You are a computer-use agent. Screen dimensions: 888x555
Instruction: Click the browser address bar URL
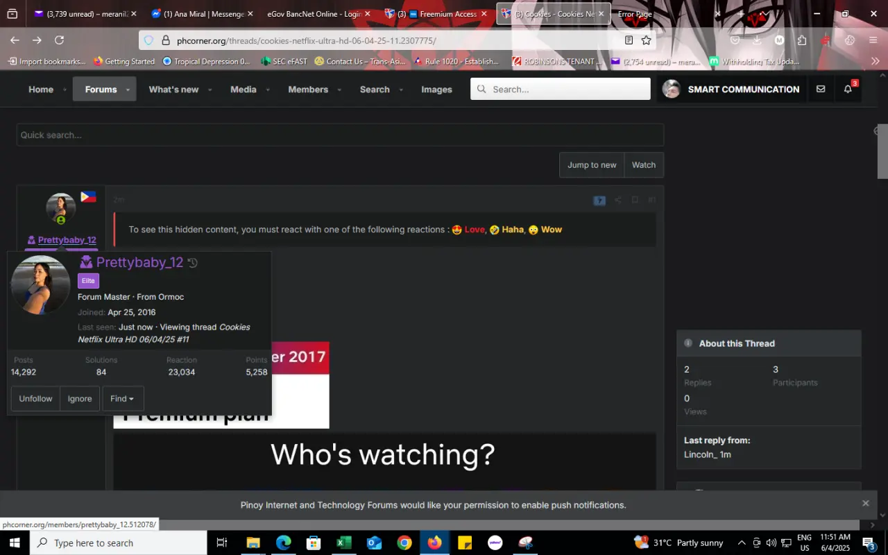coord(307,40)
